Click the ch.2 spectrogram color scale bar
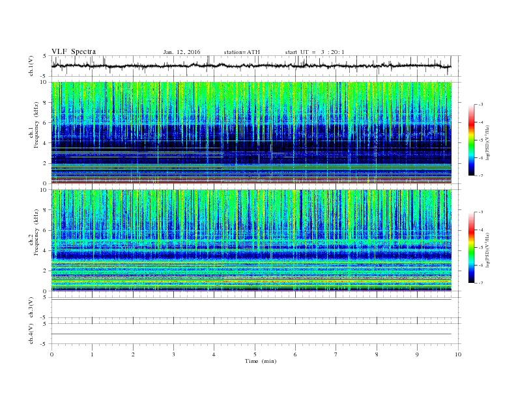 point(471,247)
